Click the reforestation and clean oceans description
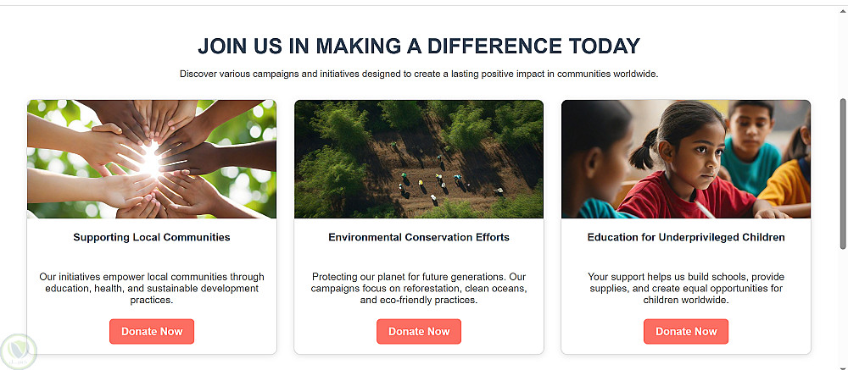Image resolution: width=848 pixels, height=370 pixels. coord(419,288)
